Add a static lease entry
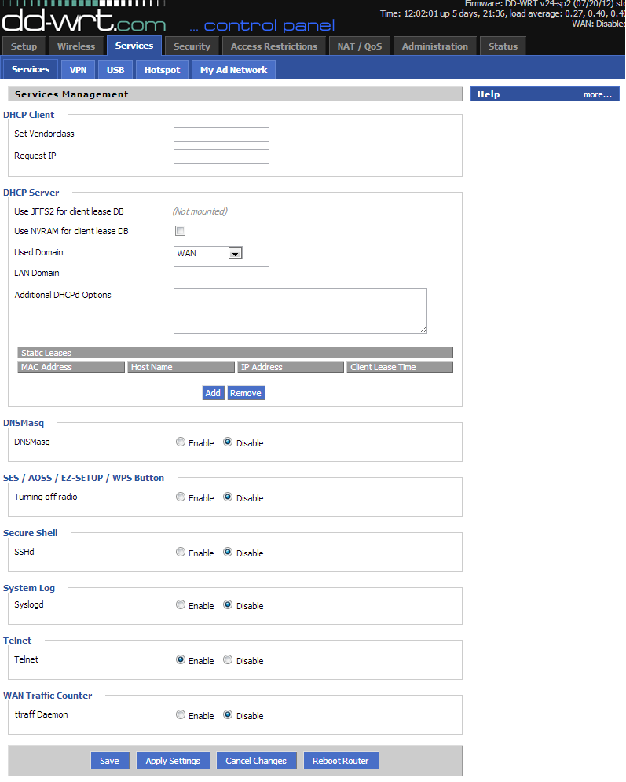 tap(213, 393)
